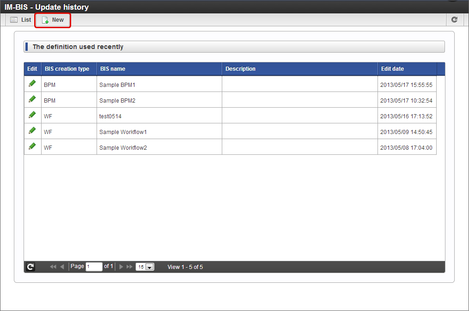Click the New toolbar button
Image resolution: width=469 pixels, height=311 pixels.
pyautogui.click(x=53, y=20)
